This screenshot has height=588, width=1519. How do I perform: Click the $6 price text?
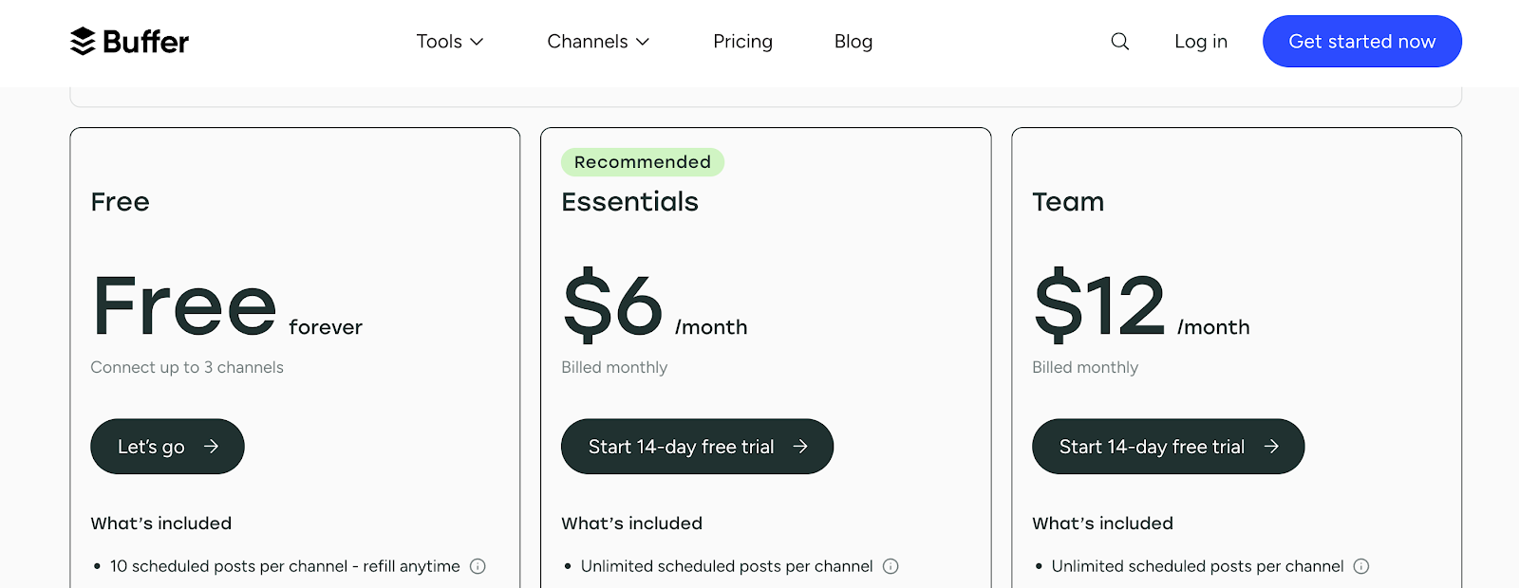612,305
